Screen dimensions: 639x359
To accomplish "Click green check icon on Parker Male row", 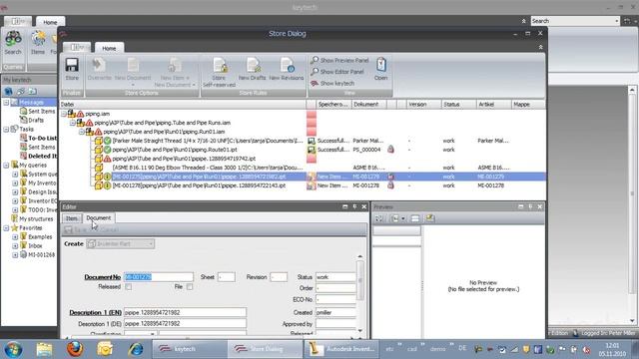I will point(107,141).
